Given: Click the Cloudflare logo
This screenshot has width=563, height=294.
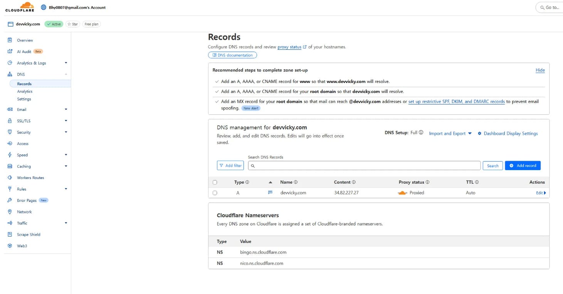Looking at the screenshot, I should coord(20,7).
